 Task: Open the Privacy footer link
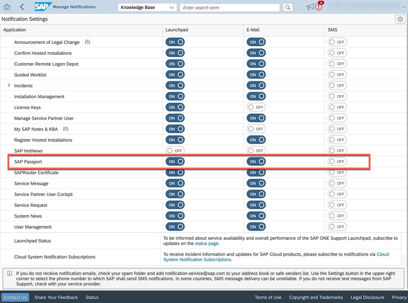pos(399,297)
